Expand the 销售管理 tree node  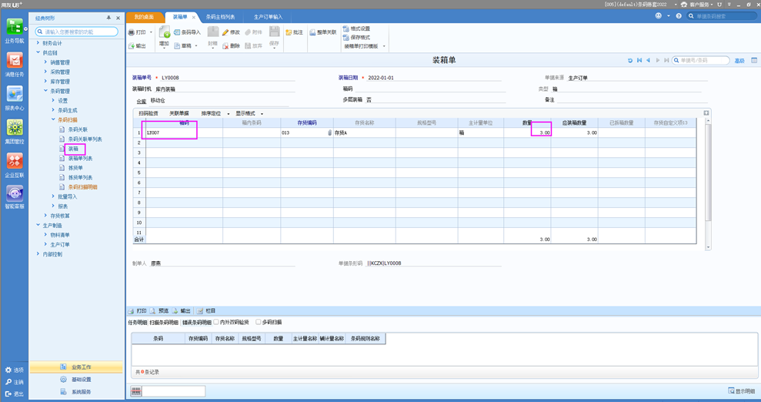[x=45, y=62]
